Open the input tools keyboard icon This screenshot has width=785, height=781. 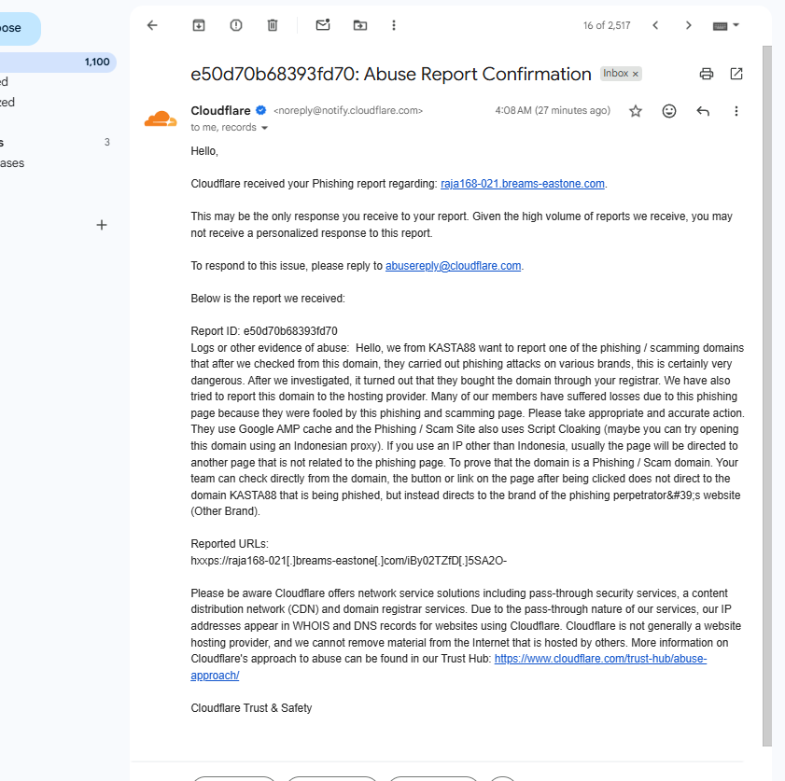tap(720, 26)
